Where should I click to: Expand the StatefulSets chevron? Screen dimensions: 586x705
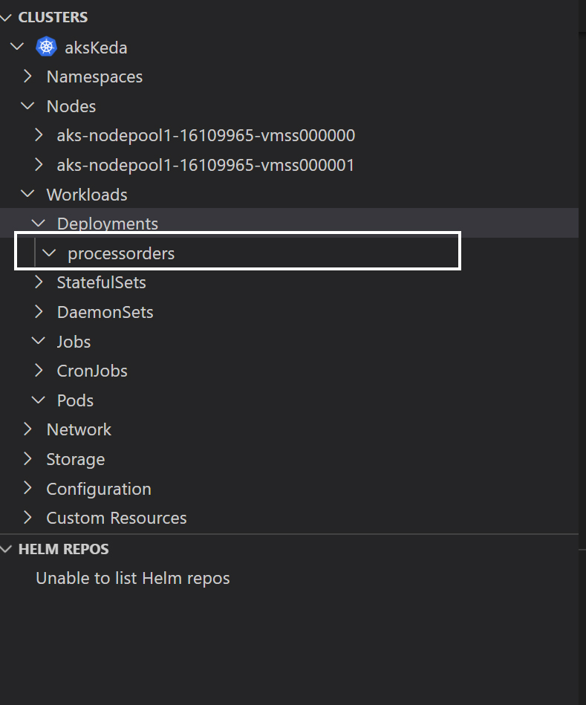39,282
